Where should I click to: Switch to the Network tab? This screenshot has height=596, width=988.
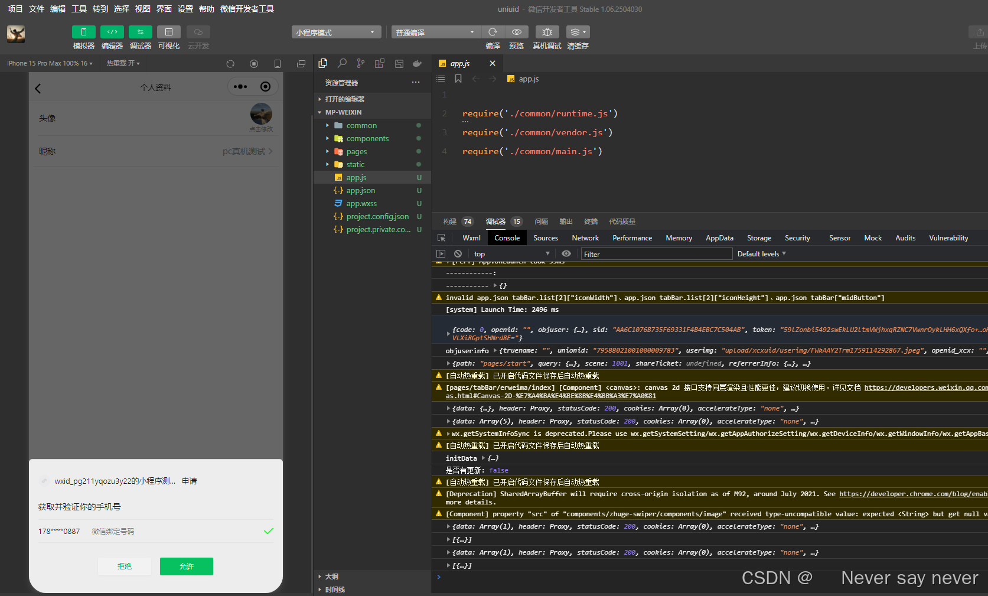(585, 238)
